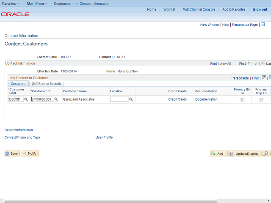
Task: Click View All link
Action: tap(225, 63)
